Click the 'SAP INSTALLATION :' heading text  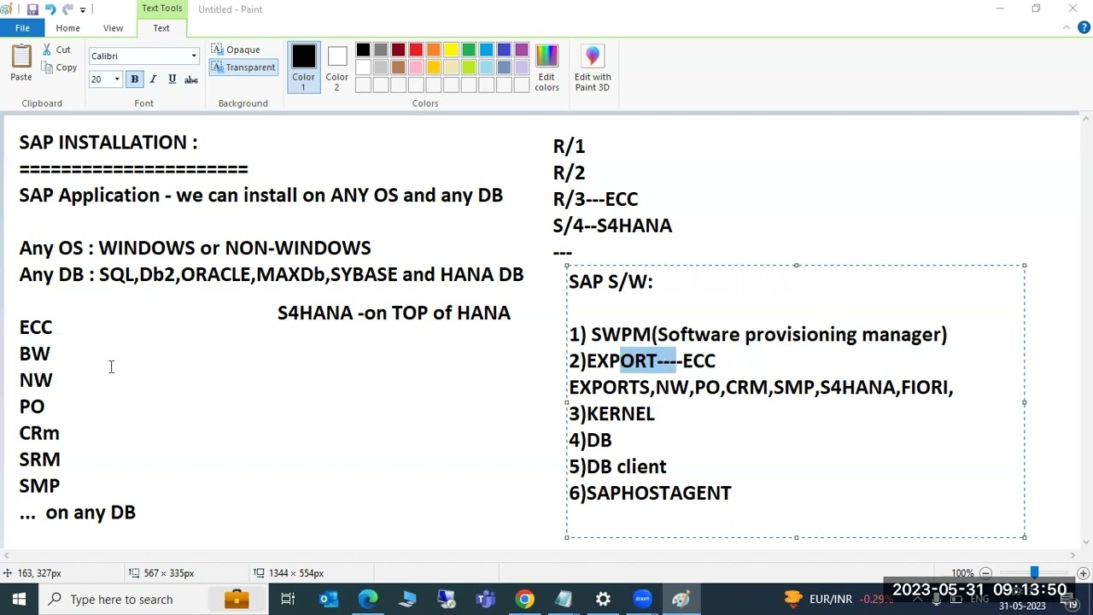tap(108, 143)
